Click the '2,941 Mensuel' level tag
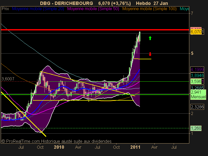 pyautogui.click(x=198, y=94)
